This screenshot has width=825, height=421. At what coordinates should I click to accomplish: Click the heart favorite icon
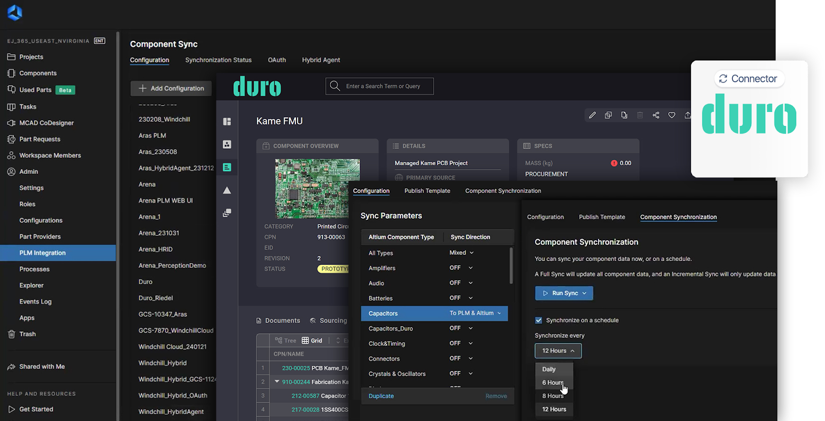click(x=671, y=115)
